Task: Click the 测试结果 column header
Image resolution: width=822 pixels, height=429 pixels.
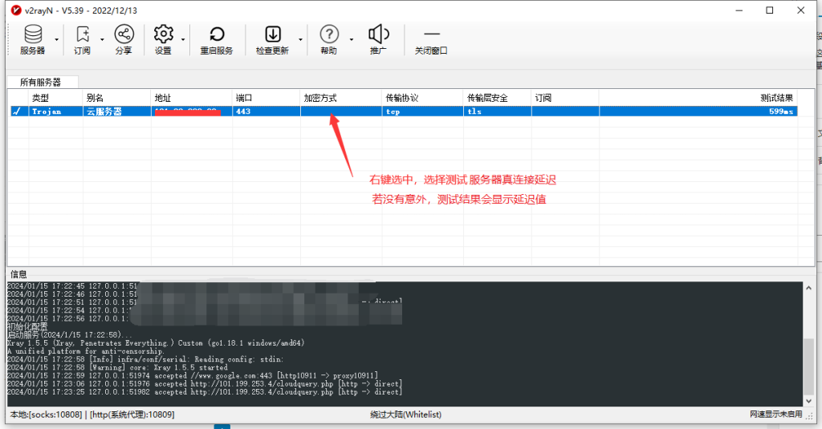Action: click(698, 98)
